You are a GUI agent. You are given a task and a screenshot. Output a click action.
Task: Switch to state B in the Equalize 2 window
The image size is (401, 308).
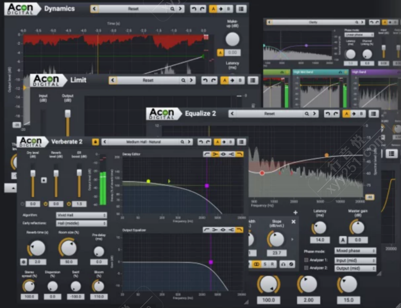(361, 114)
